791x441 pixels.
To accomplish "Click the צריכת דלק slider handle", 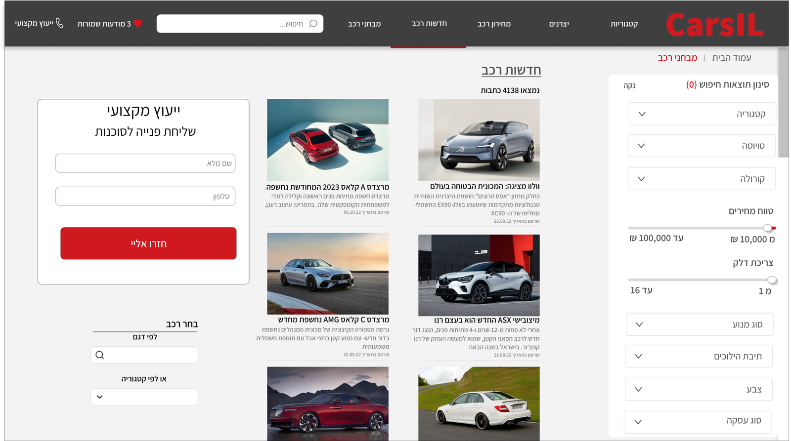I will [x=772, y=280].
